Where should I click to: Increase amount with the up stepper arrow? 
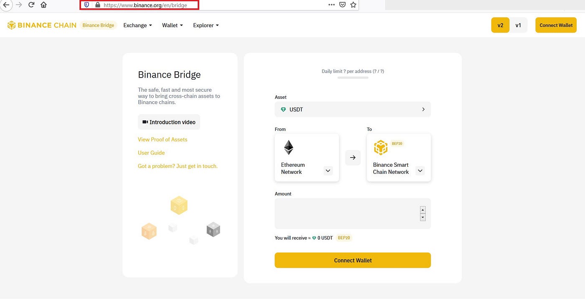coord(423,210)
